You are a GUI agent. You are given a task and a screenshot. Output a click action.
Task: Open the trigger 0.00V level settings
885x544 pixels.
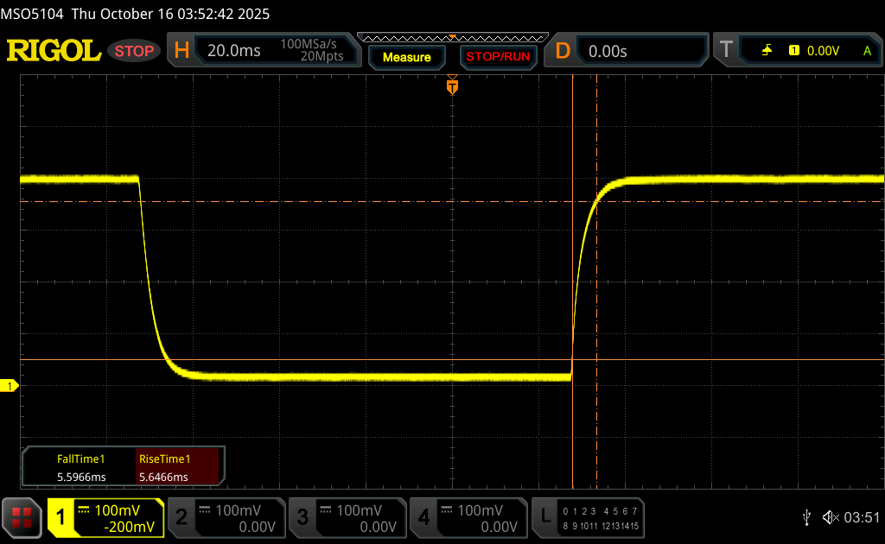coord(822,51)
